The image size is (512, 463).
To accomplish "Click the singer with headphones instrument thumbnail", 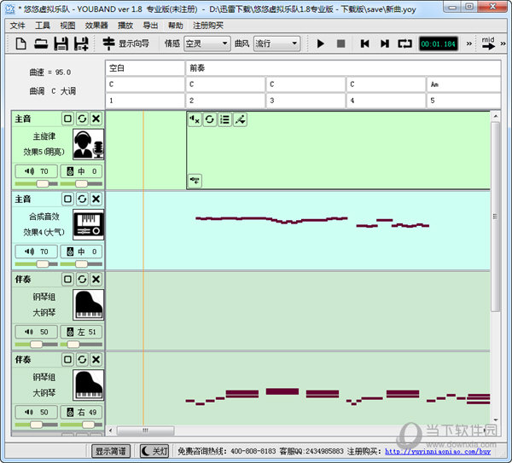I will coord(89,144).
